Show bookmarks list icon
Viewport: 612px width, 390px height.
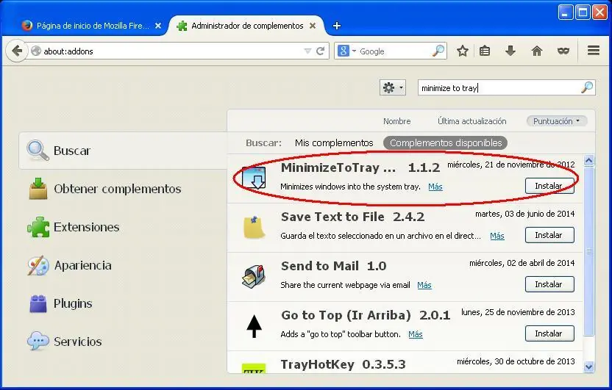click(x=485, y=51)
